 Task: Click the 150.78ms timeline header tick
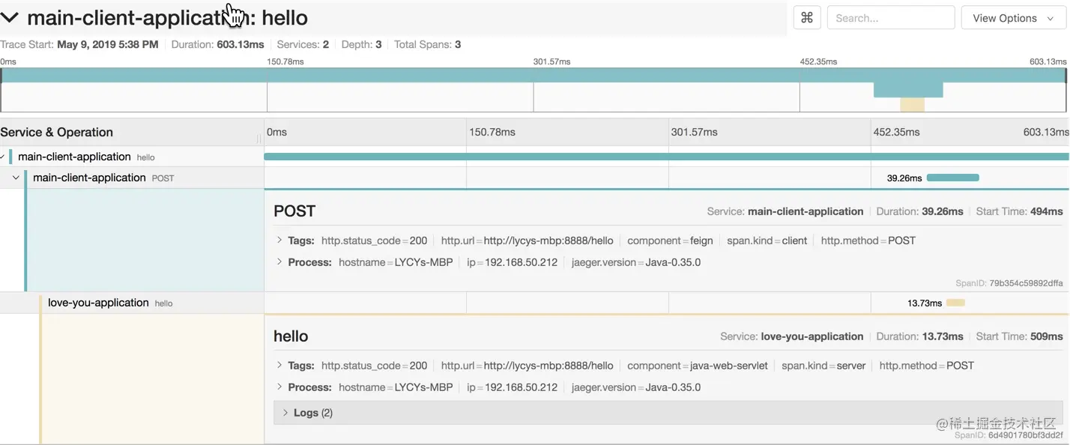(x=492, y=132)
